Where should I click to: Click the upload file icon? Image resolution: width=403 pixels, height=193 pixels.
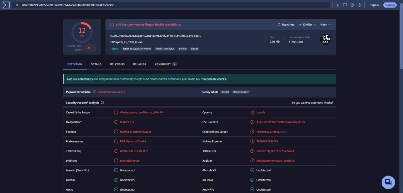[x=337, y=5]
